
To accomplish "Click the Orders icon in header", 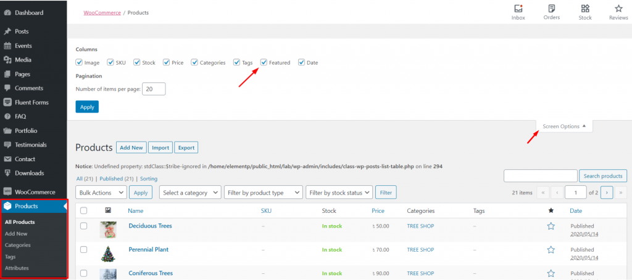I will 551,9.
